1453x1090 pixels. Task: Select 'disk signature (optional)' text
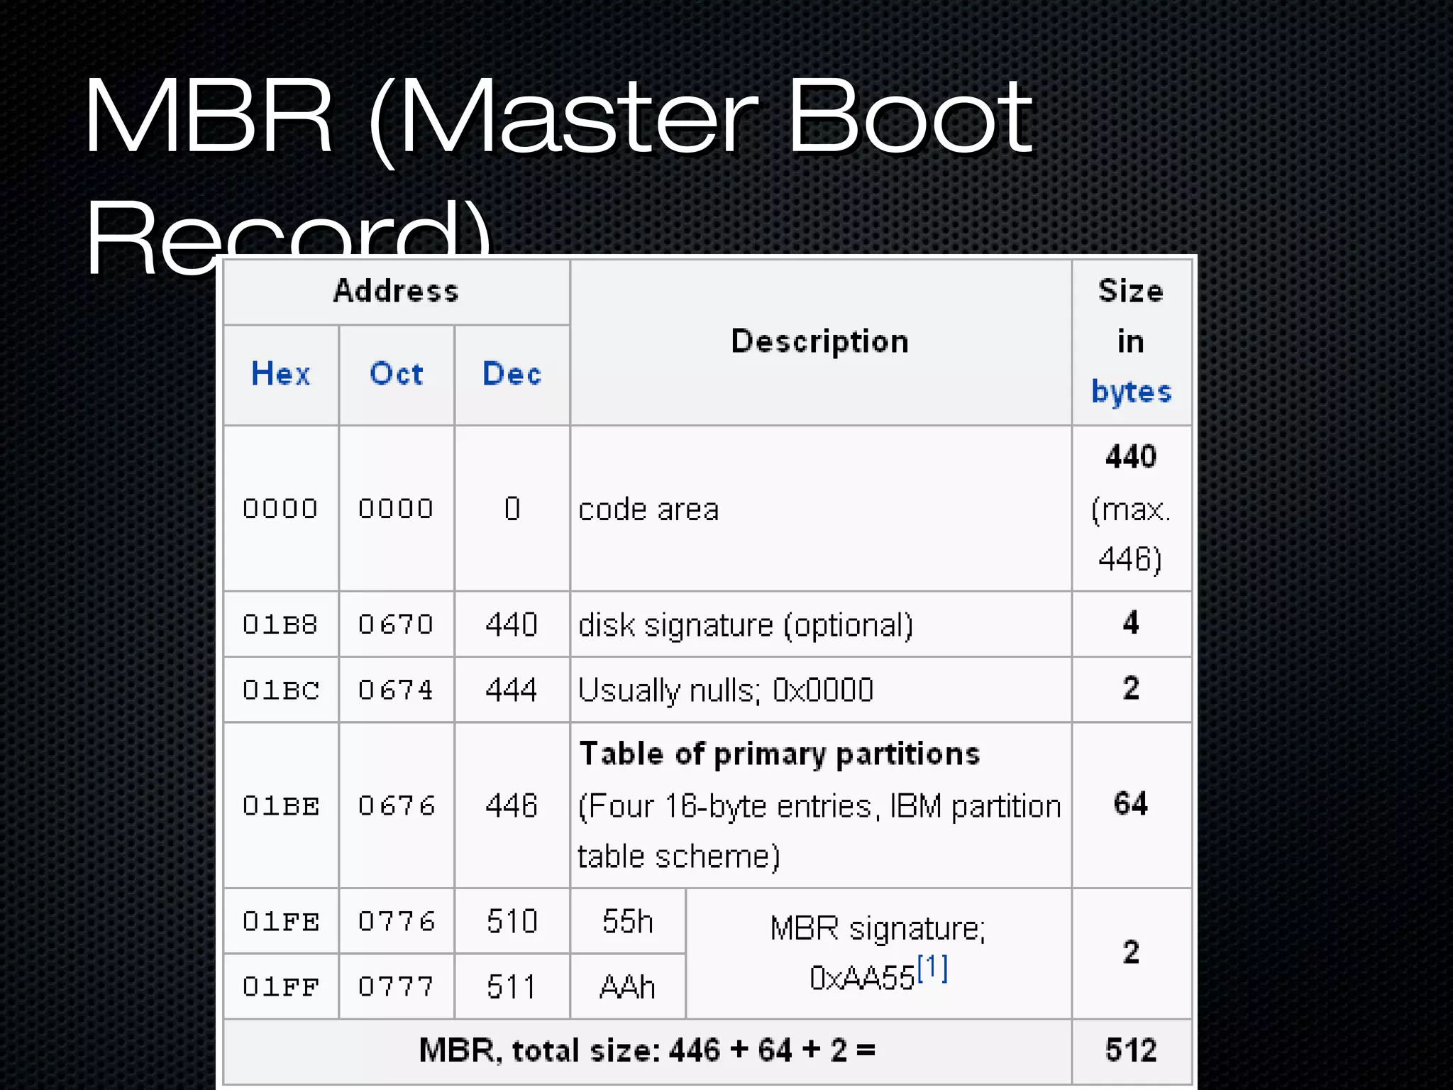tap(746, 626)
